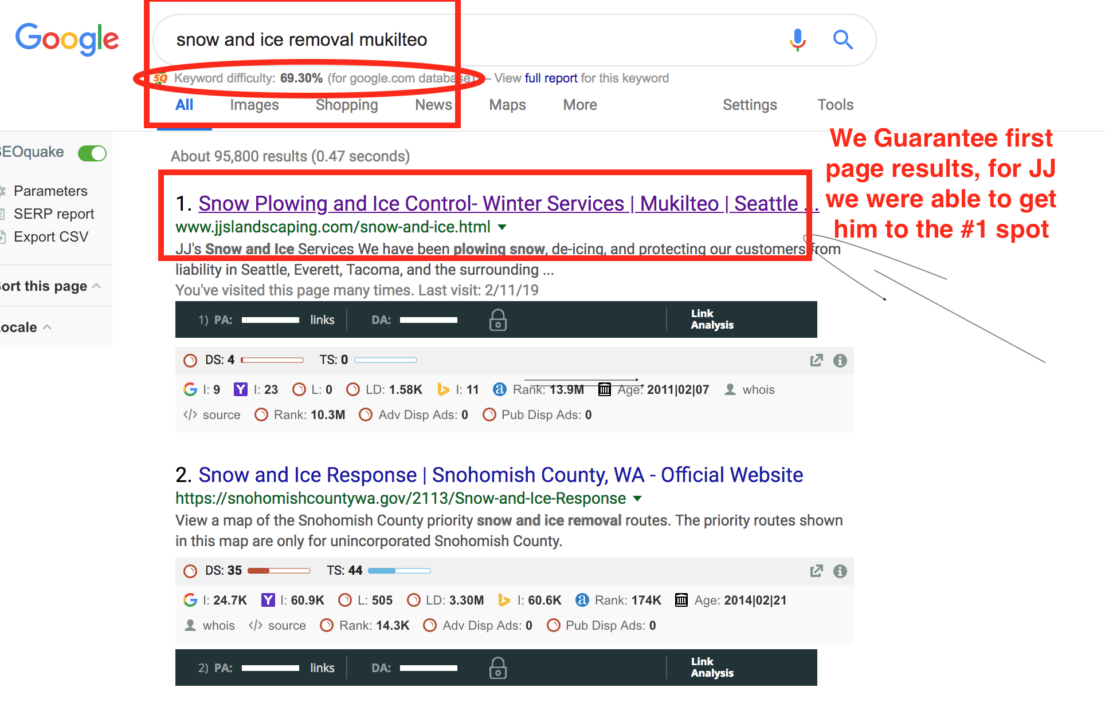Click the blue search magnifier icon
The width and height of the screenshot is (1105, 703).
tap(843, 40)
